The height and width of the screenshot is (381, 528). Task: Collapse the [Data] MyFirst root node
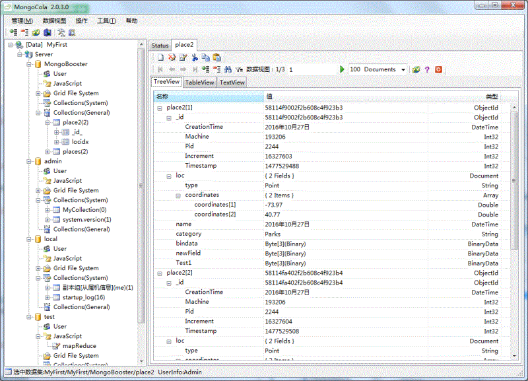[11, 44]
